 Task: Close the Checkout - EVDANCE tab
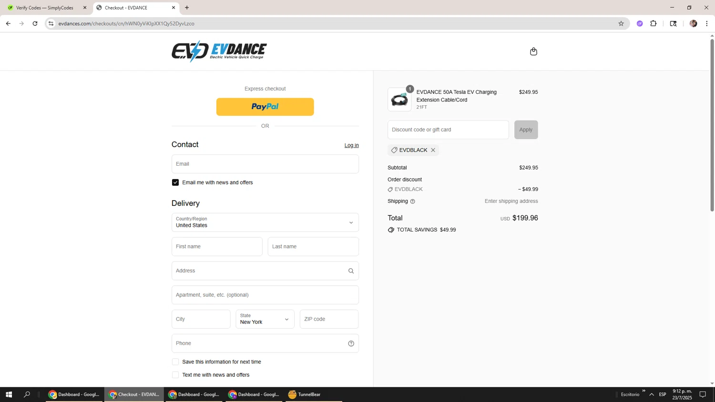tap(174, 8)
